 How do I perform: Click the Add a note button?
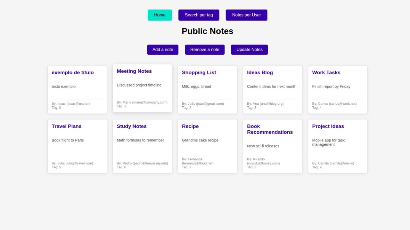coord(163,50)
